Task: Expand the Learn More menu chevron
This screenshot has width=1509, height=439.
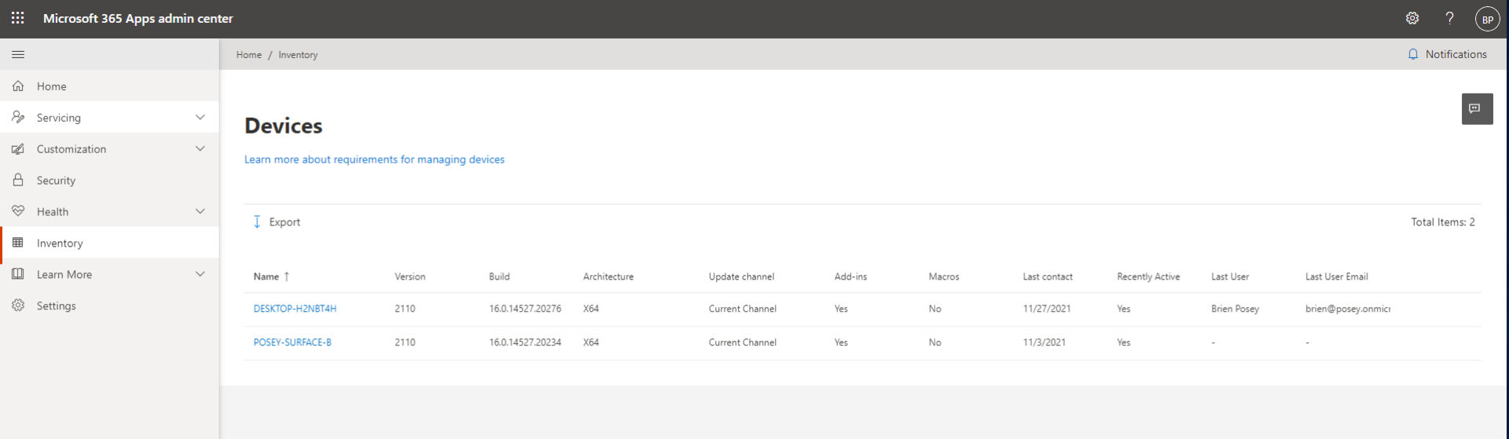Action: pyautogui.click(x=200, y=274)
